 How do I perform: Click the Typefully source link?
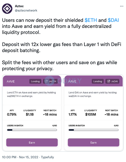pyautogui.click(x=47, y=157)
